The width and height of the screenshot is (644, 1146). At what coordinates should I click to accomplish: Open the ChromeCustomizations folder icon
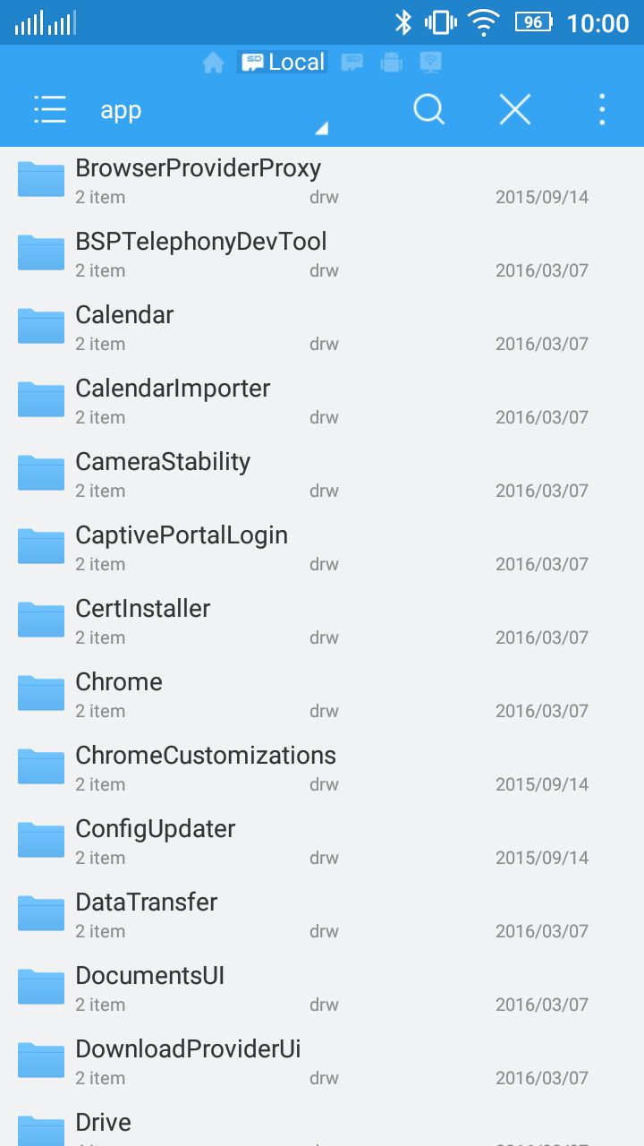coord(41,767)
